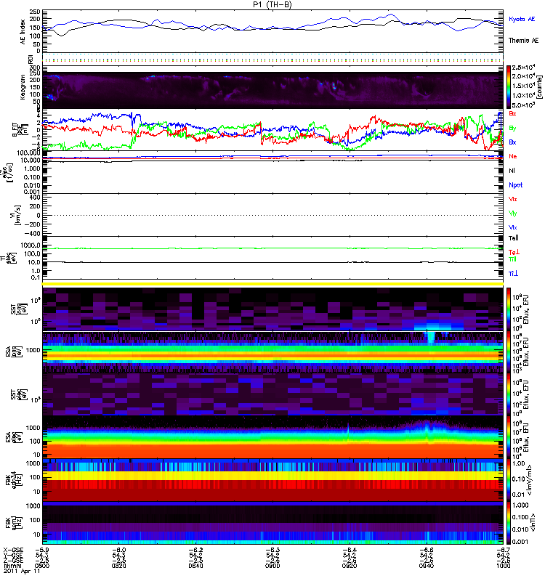
Task: Click the FBK nT color bar
Action: [x=509, y=522]
